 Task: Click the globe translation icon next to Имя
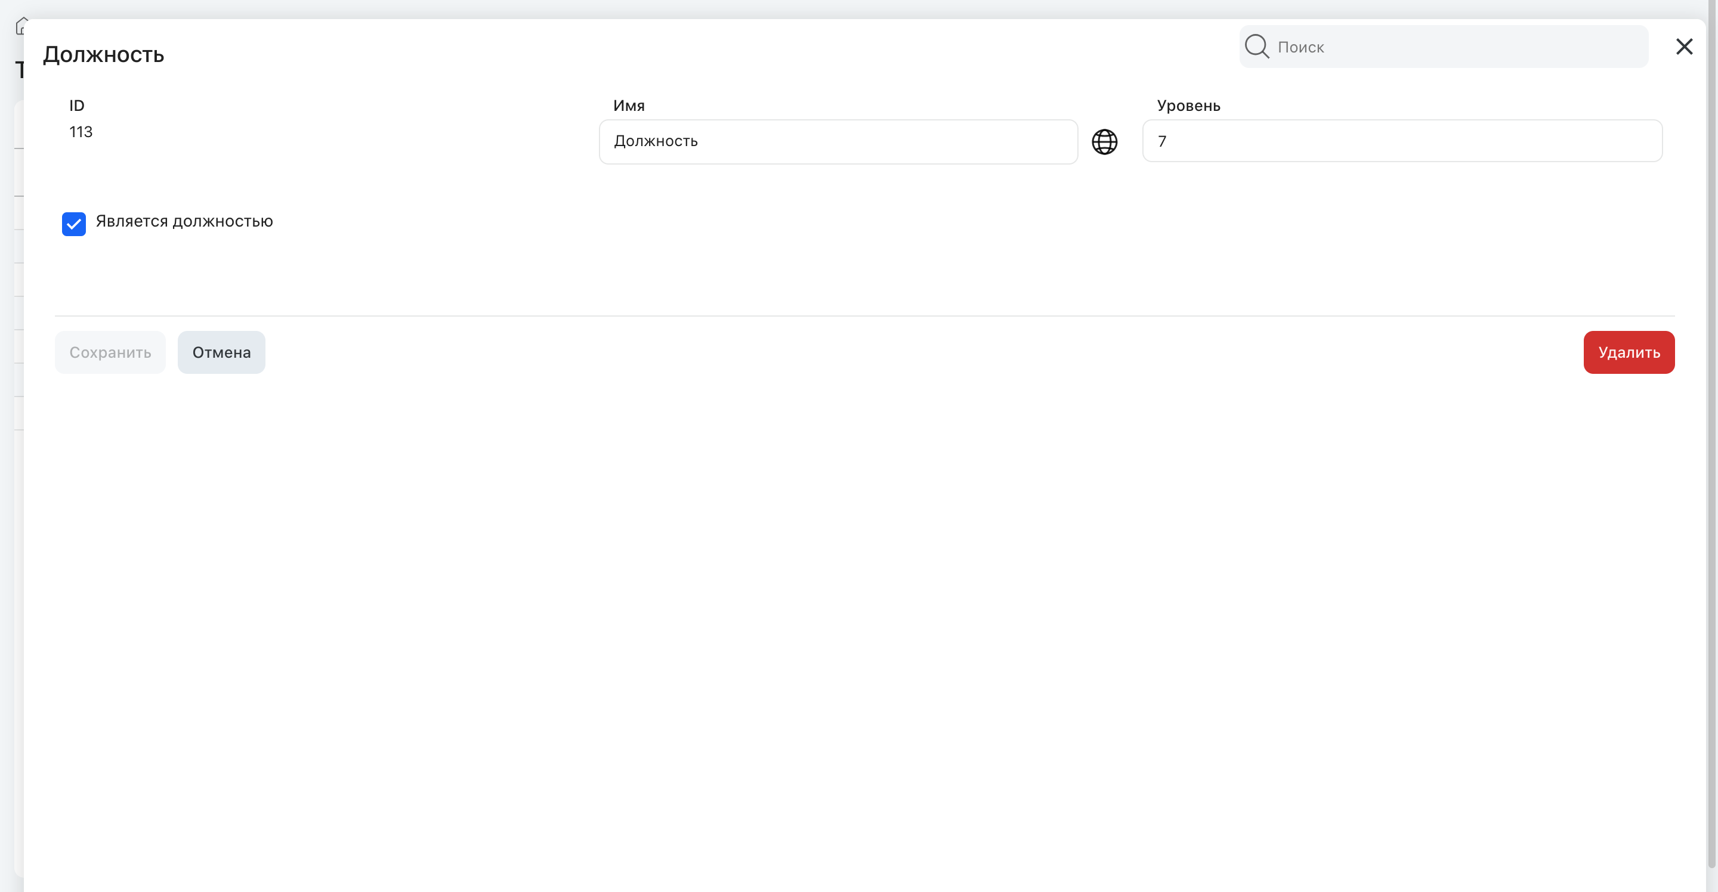click(x=1104, y=141)
